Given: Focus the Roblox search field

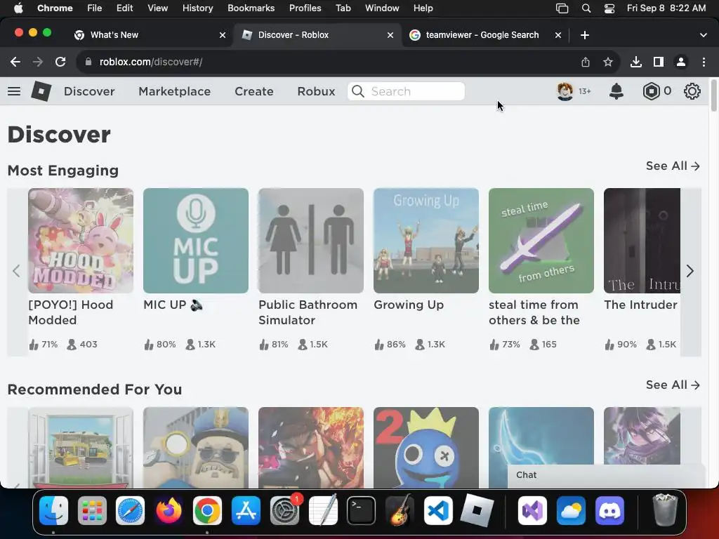Looking at the screenshot, I should (x=407, y=91).
